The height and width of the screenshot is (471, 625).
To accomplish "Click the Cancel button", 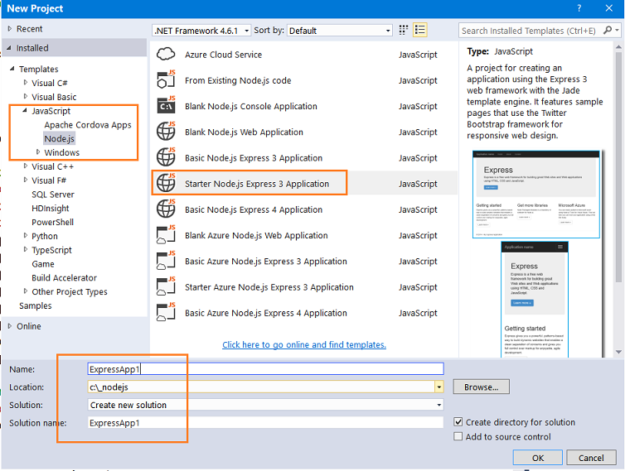I will tap(591, 458).
